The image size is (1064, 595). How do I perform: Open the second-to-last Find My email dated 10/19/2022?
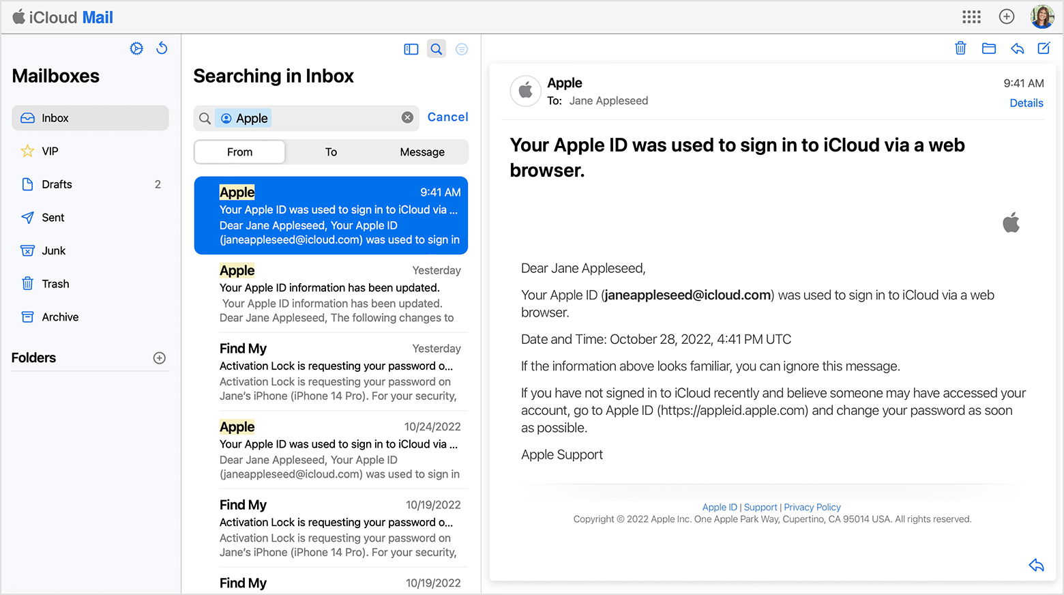tap(331, 528)
